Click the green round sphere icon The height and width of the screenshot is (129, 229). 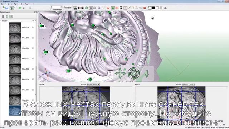tap(87, 8)
